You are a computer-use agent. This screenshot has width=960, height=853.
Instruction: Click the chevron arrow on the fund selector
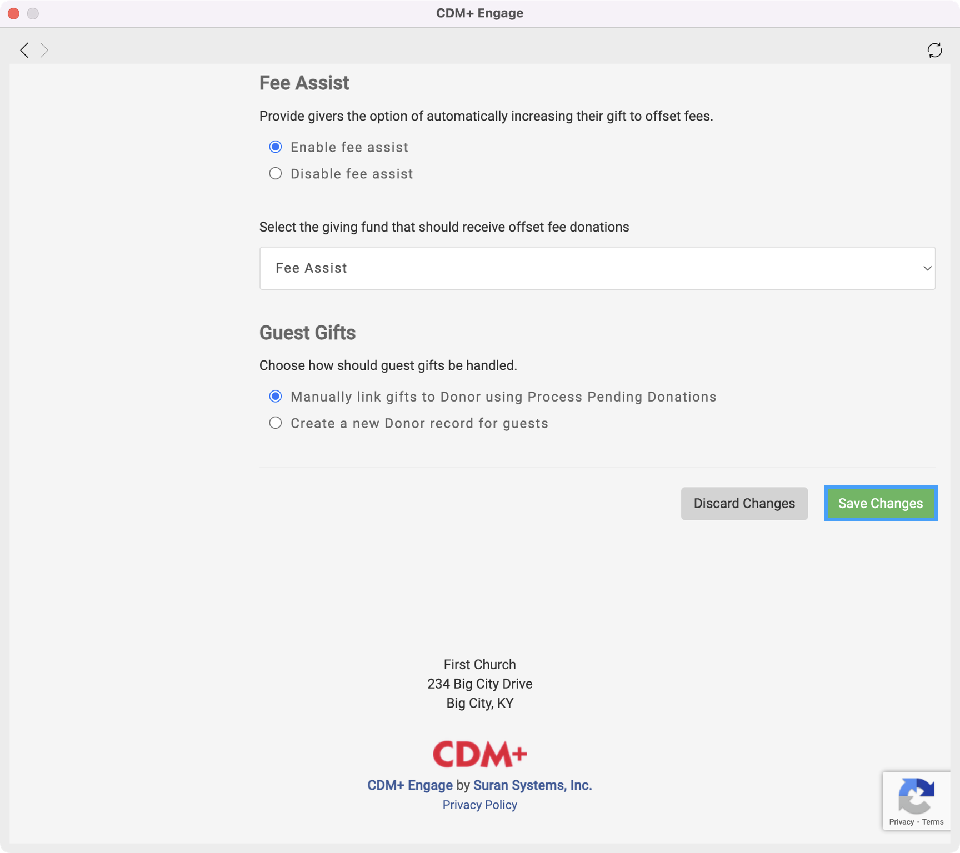click(x=927, y=268)
